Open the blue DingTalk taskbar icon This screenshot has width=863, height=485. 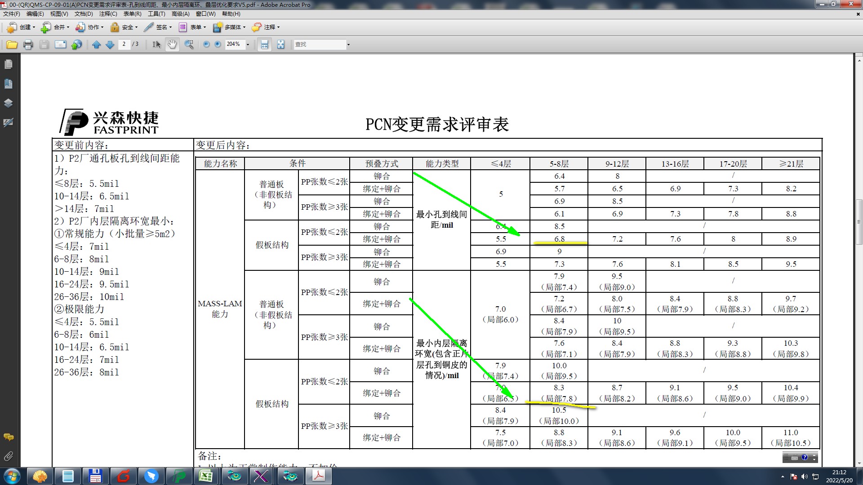pos(151,476)
